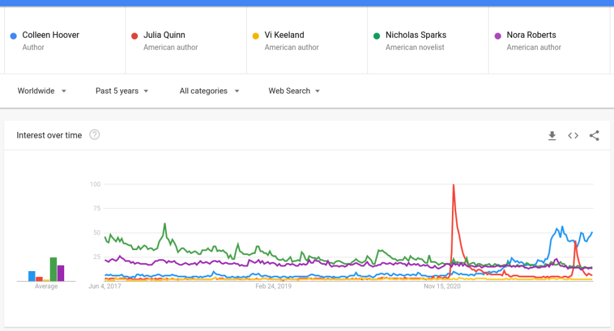Click Julia Quinn's red color dot
This screenshot has width=614, height=331.
coord(134,36)
